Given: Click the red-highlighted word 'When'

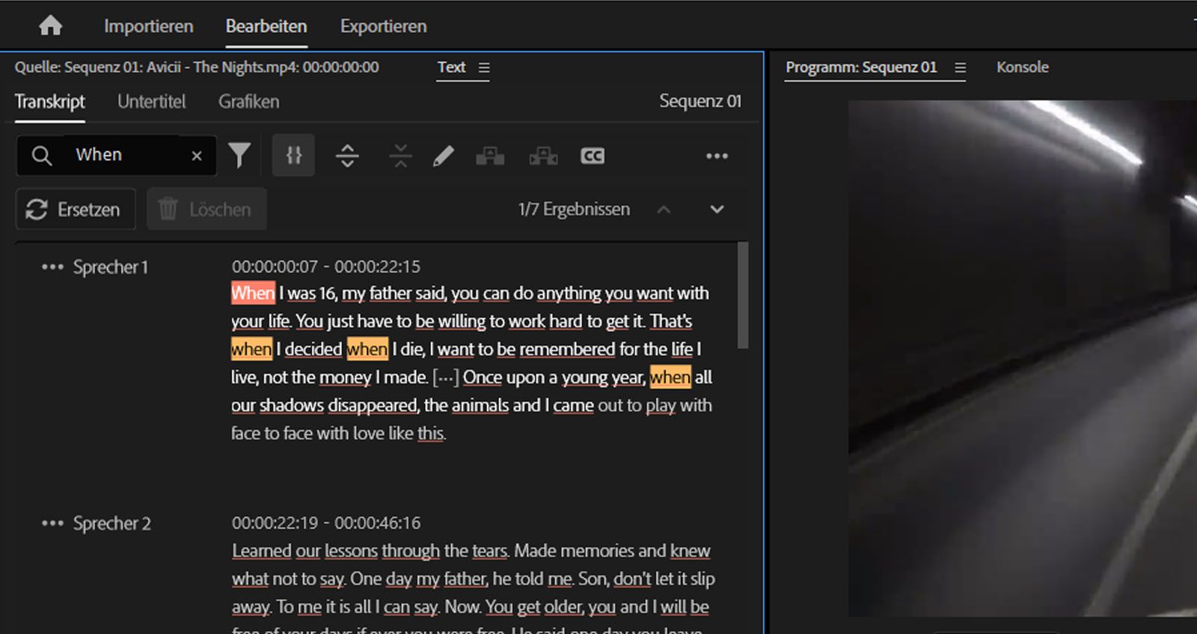Looking at the screenshot, I should pos(253,293).
